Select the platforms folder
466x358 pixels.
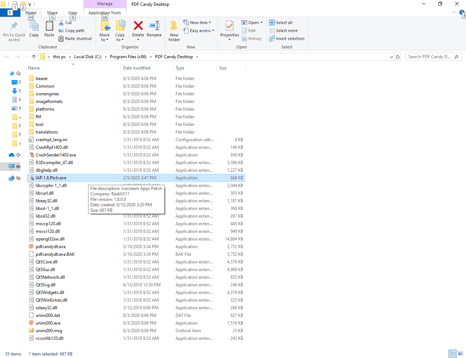tap(135, 109)
